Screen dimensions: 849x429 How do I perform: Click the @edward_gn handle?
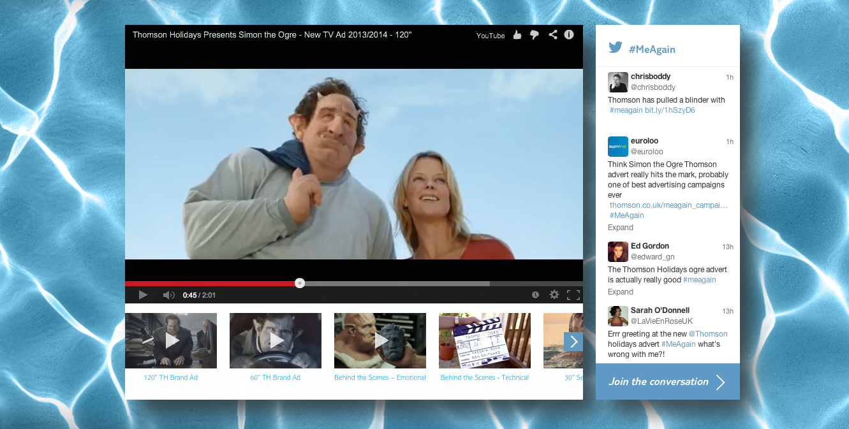click(x=653, y=257)
